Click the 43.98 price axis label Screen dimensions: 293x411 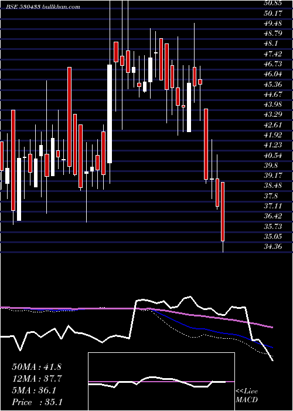click(273, 105)
